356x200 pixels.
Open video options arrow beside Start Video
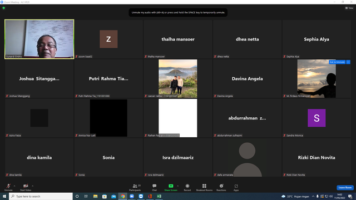tap(33, 186)
